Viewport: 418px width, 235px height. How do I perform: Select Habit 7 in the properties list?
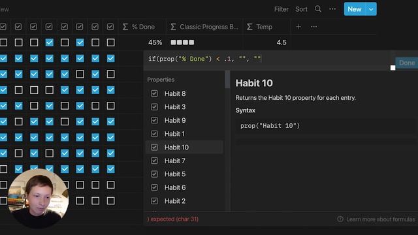click(x=184, y=161)
